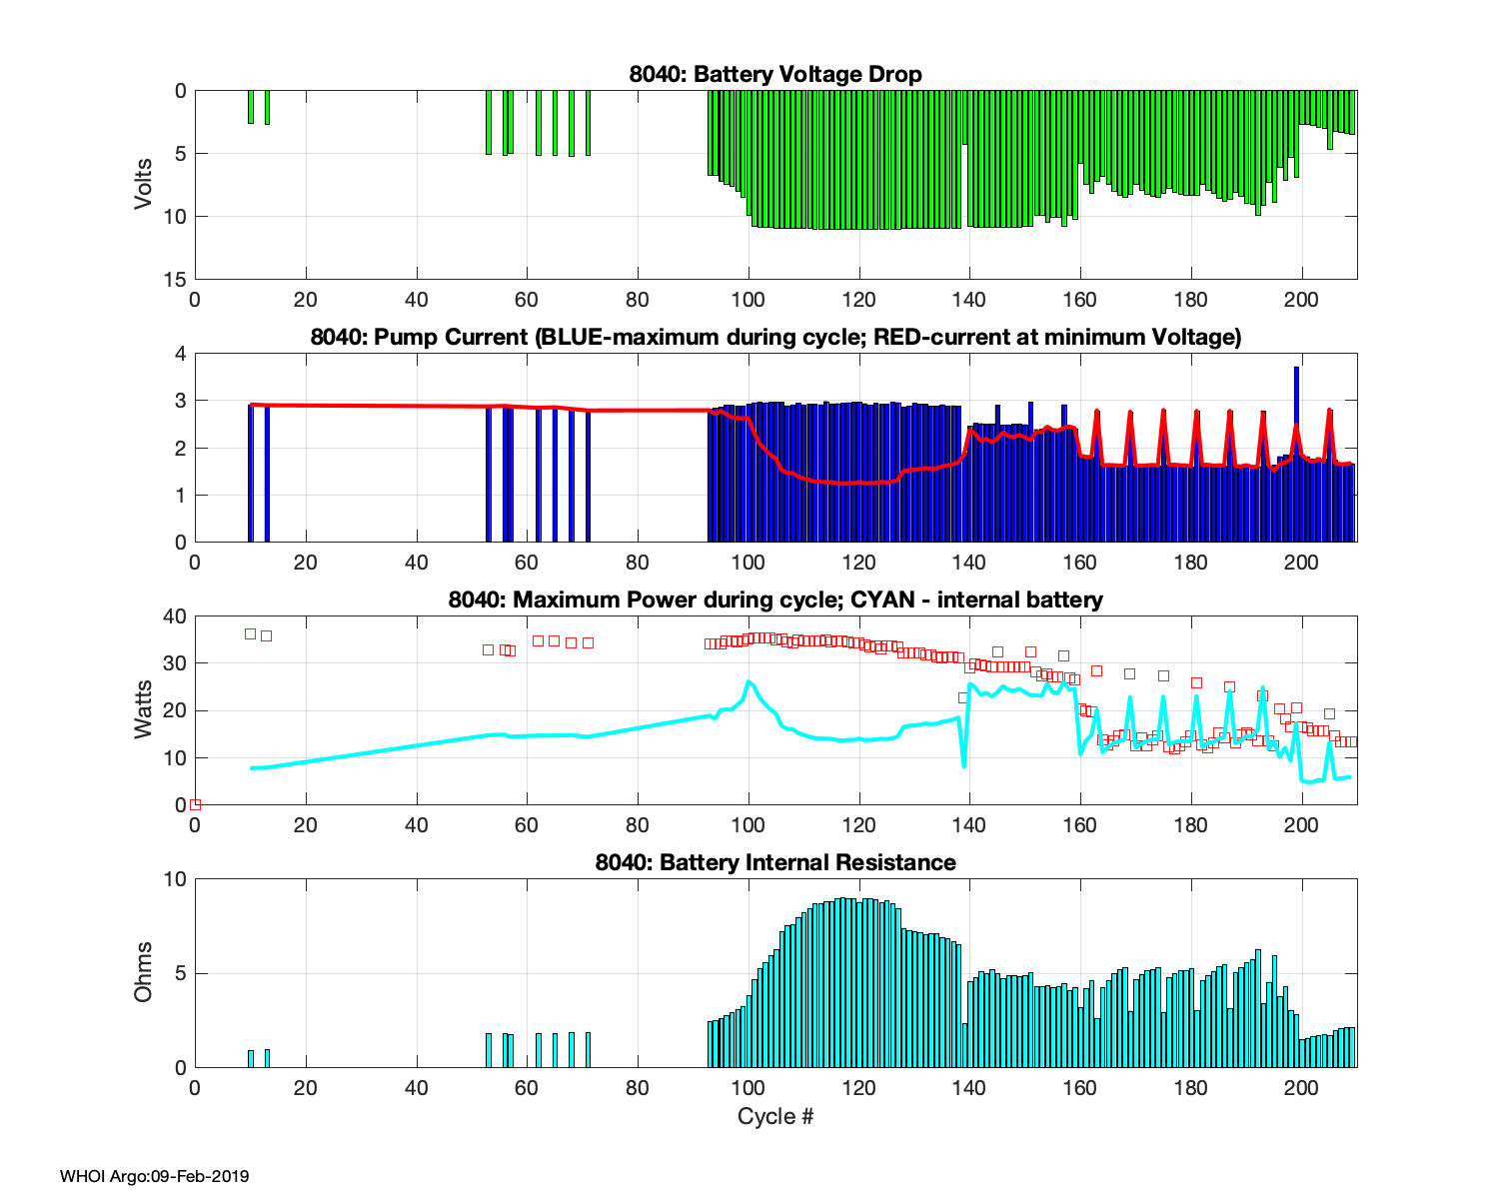Click x-axis tick "100" under Voltage Drop chart
1499x1199 pixels.
pyautogui.click(x=749, y=299)
